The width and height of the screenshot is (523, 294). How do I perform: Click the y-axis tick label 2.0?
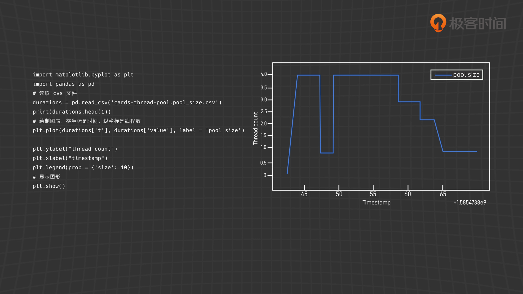pos(264,123)
